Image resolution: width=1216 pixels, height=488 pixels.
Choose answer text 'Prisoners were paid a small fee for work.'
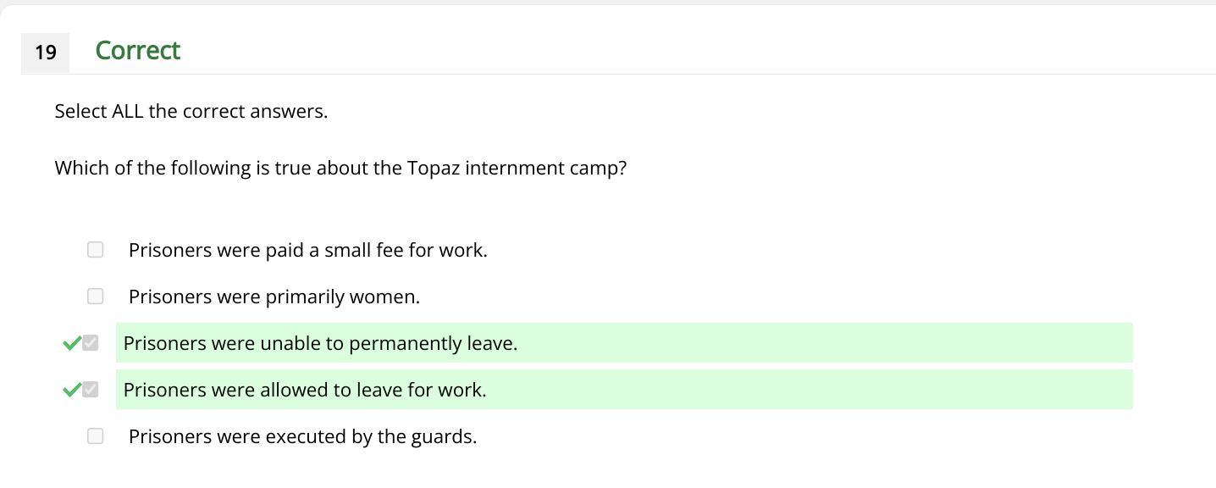pos(307,250)
